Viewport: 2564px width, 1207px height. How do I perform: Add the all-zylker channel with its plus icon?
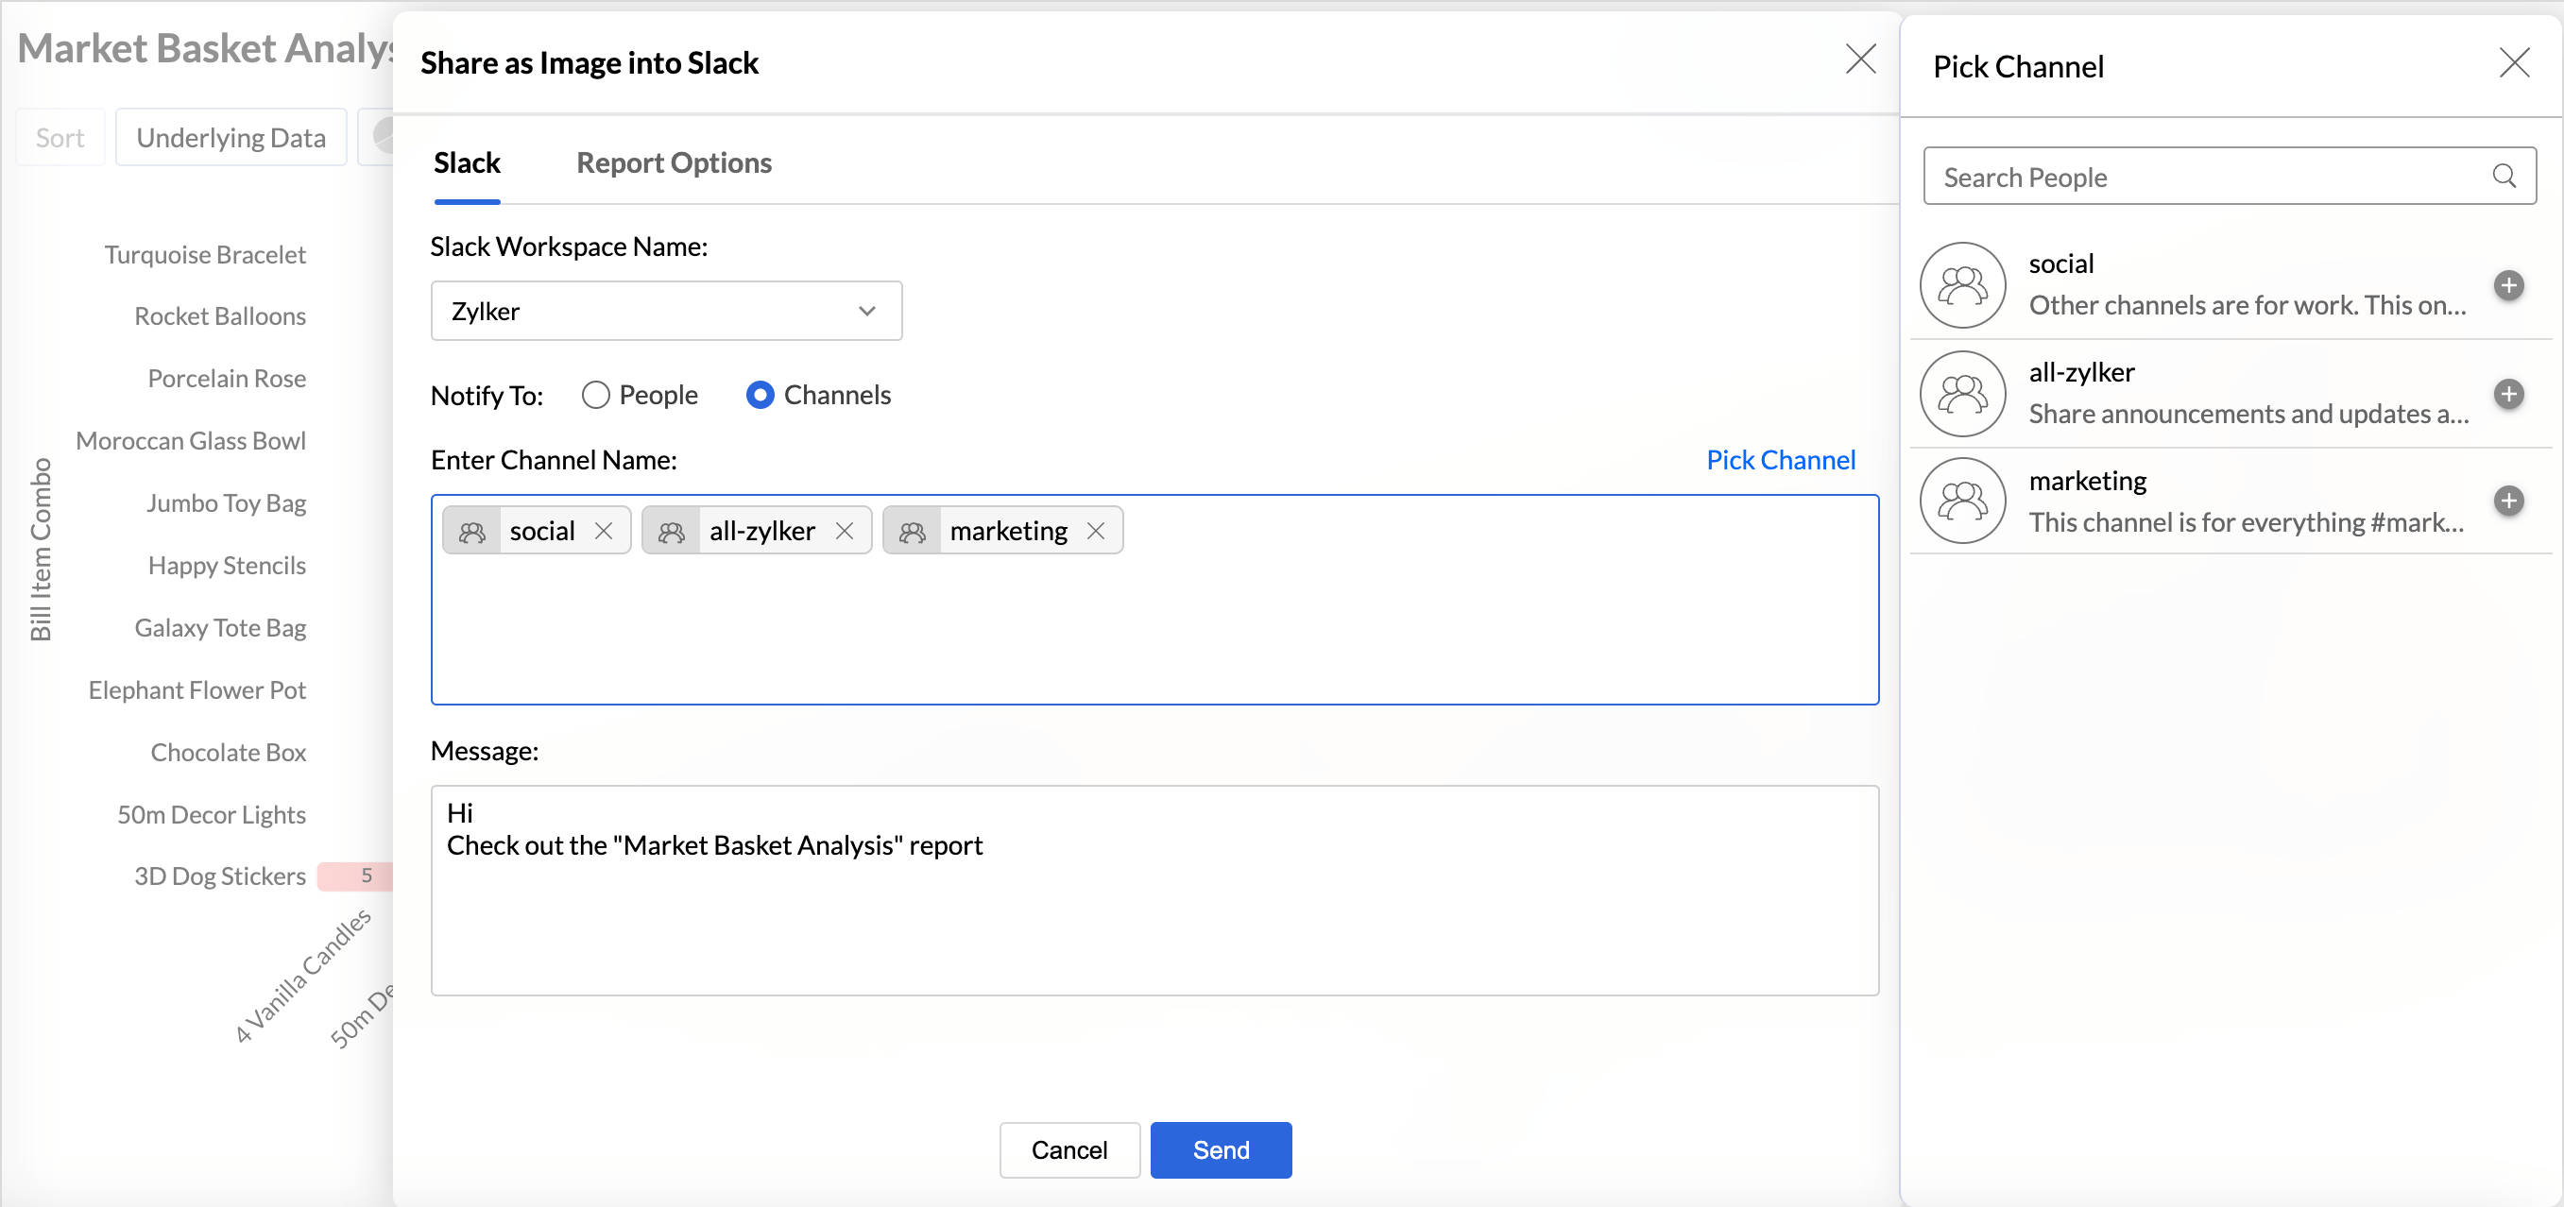[2508, 394]
